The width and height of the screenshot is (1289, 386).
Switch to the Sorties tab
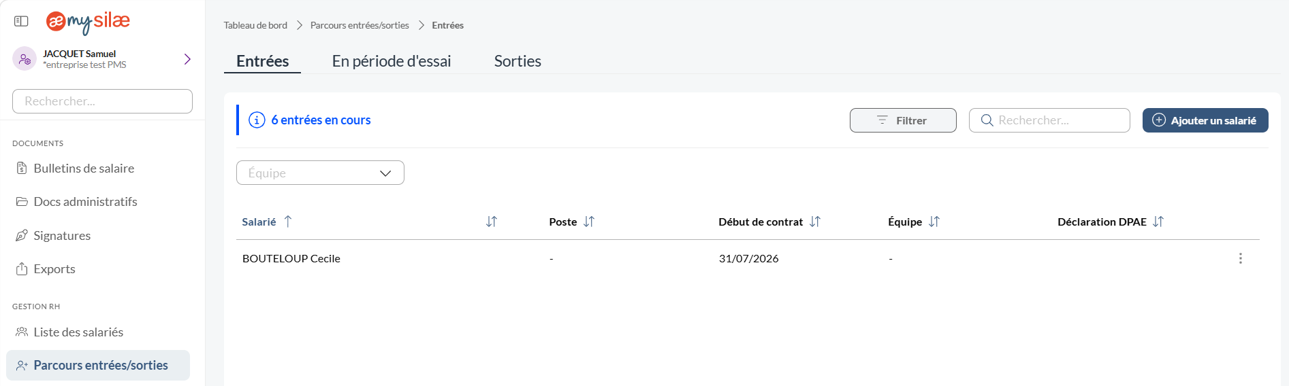pyautogui.click(x=518, y=61)
